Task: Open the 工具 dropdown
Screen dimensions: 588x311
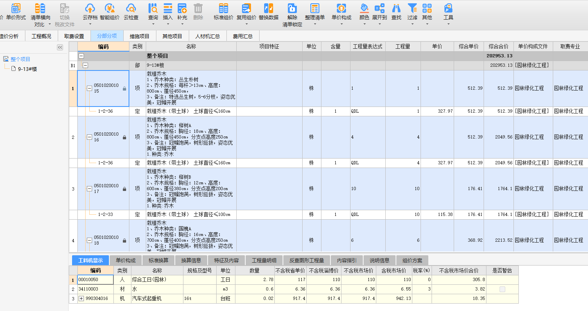Action: [x=448, y=24]
